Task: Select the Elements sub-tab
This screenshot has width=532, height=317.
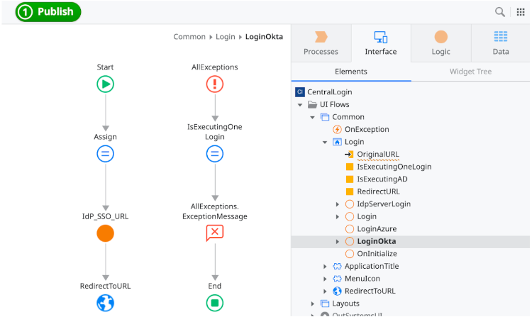Action: [x=351, y=72]
